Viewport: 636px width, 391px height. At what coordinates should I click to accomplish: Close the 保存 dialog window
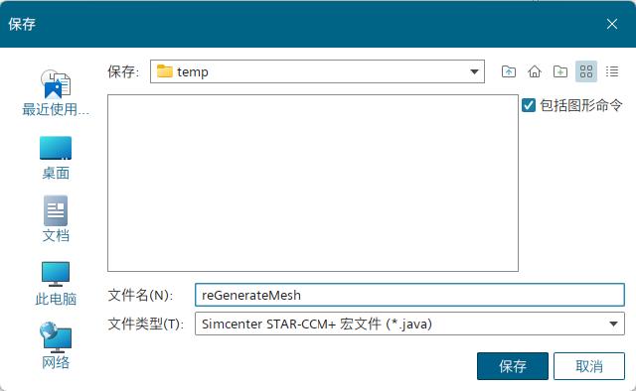[x=612, y=24]
